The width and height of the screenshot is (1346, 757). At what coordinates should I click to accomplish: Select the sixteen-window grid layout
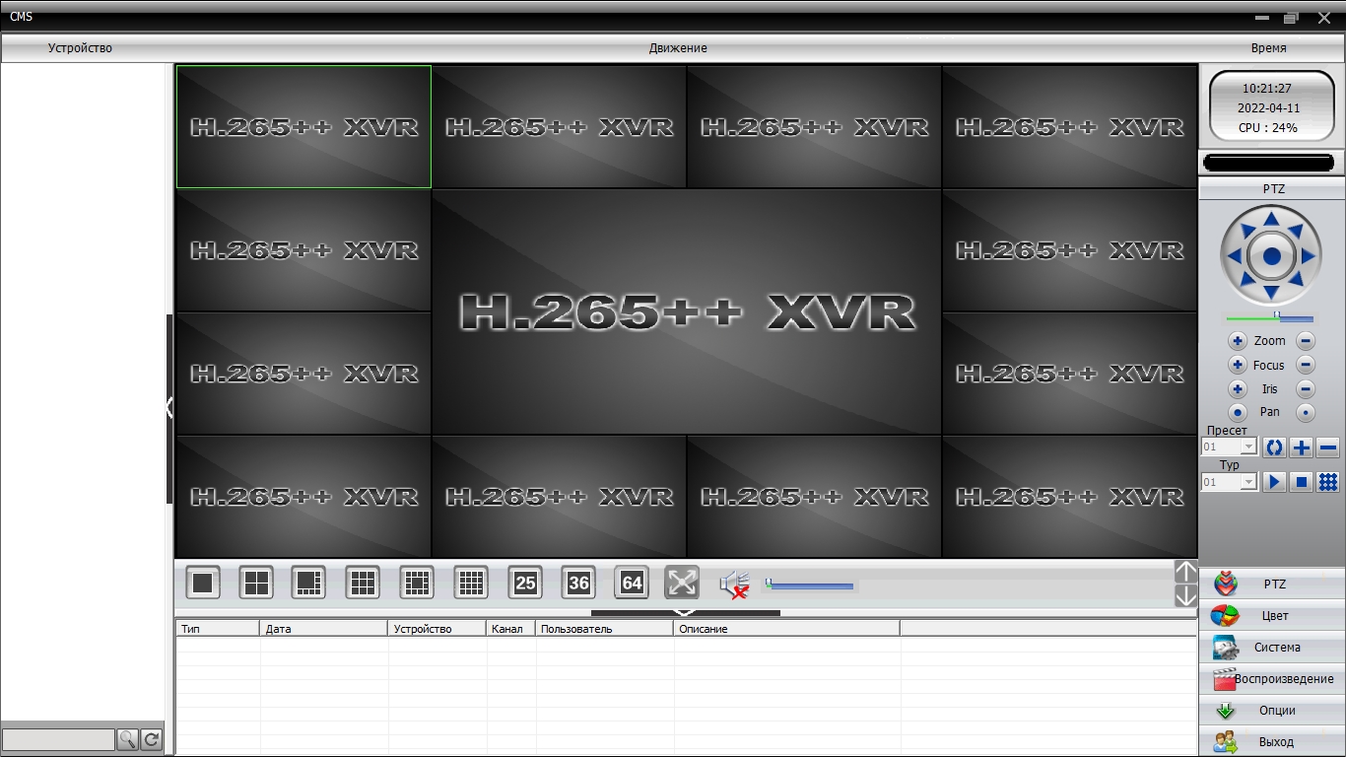pyautogui.click(x=471, y=584)
